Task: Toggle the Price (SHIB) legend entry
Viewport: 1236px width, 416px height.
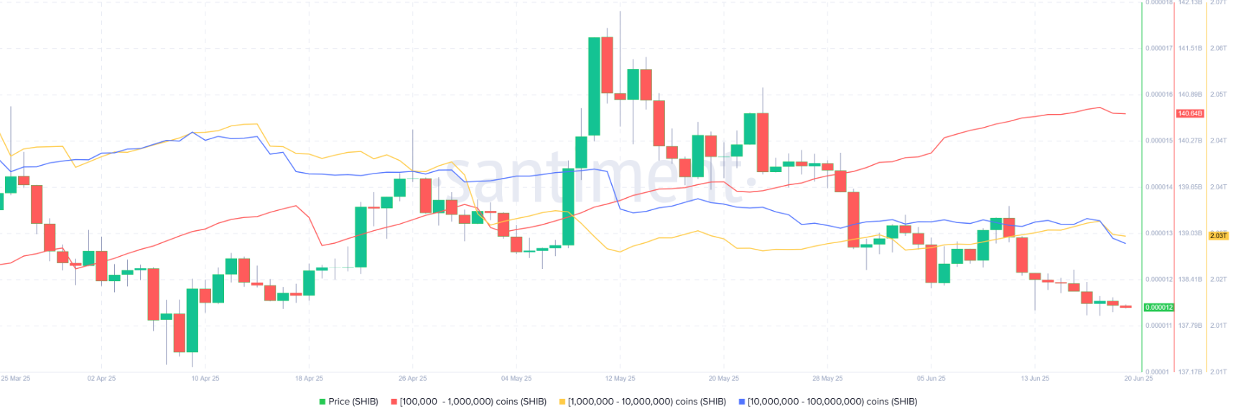Action: pos(348,402)
